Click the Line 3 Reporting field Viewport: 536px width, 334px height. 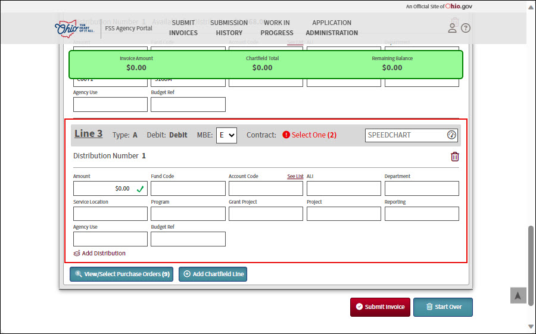pos(422,214)
